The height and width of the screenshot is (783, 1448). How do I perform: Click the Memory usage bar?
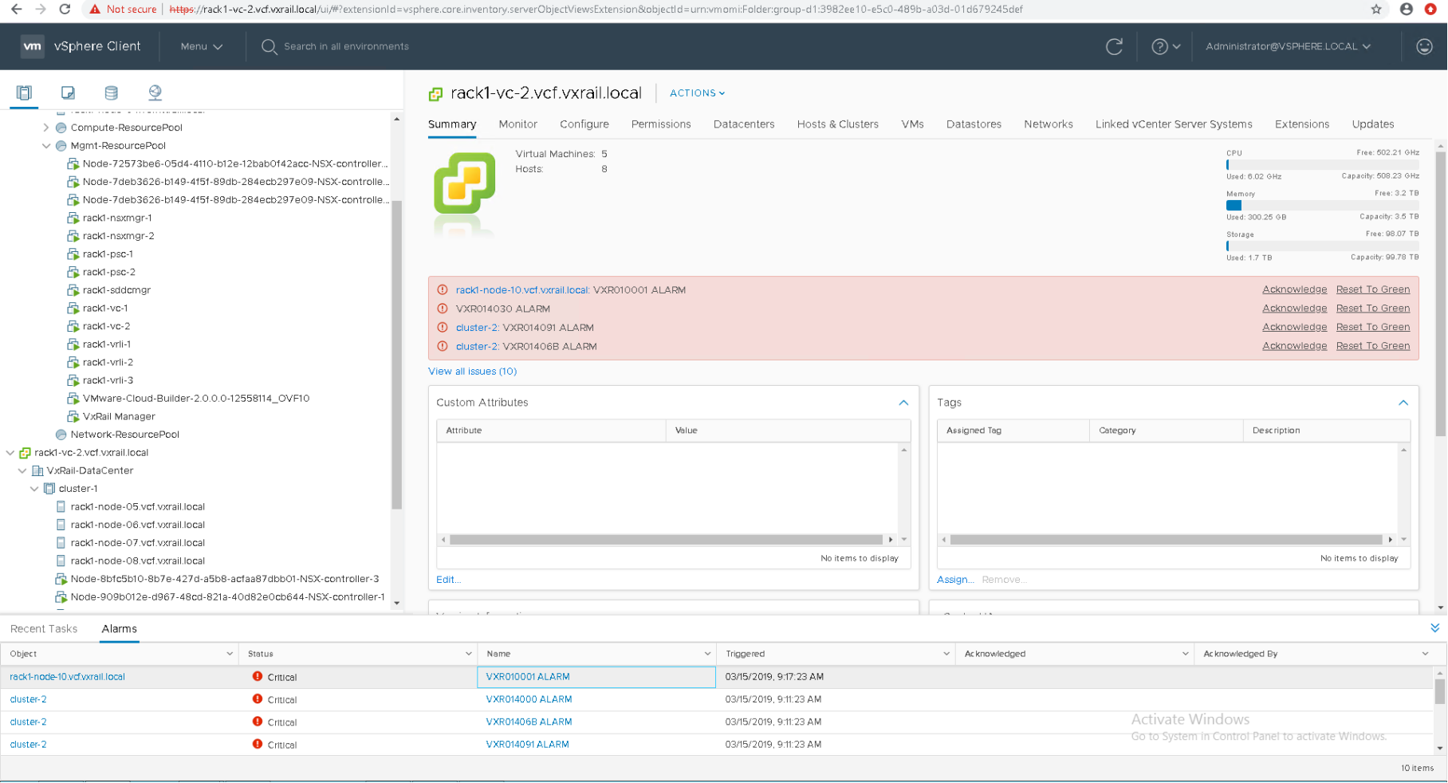pos(1322,205)
